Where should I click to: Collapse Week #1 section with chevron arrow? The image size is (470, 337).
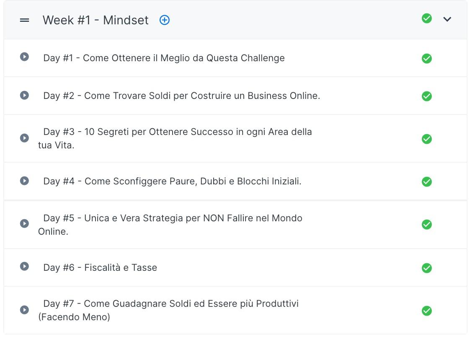pos(447,19)
